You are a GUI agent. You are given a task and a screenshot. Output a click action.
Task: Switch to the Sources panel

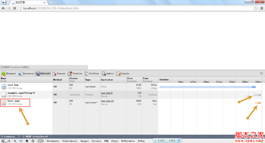click(59, 74)
